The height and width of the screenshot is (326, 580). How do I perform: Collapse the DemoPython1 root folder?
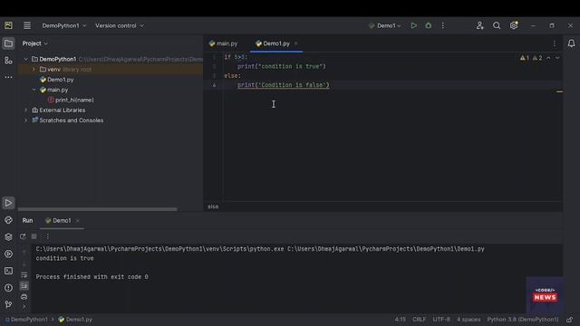pos(25,59)
